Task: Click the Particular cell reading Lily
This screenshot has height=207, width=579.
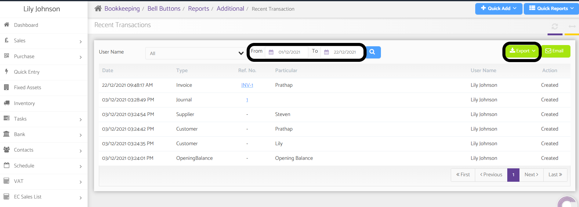Action: (279, 144)
